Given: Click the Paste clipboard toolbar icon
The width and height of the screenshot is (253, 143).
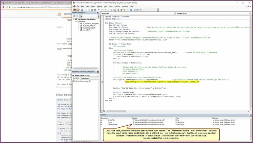Looking at the screenshot, I should (x=92, y=10).
